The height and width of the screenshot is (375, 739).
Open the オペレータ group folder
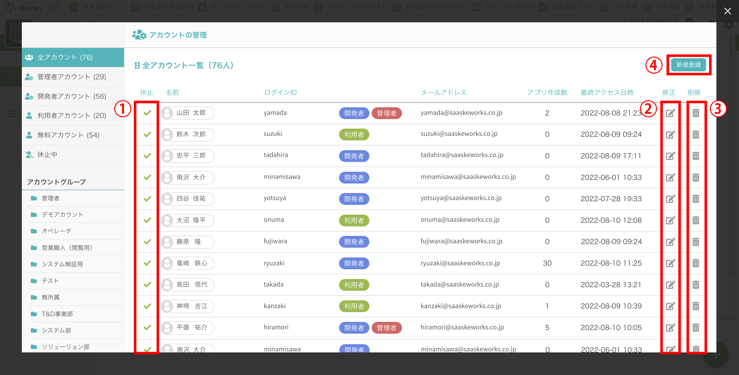pyautogui.click(x=75, y=231)
